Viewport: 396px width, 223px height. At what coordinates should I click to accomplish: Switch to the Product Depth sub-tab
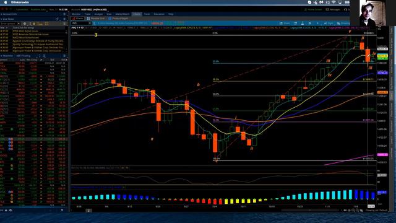click(x=118, y=19)
